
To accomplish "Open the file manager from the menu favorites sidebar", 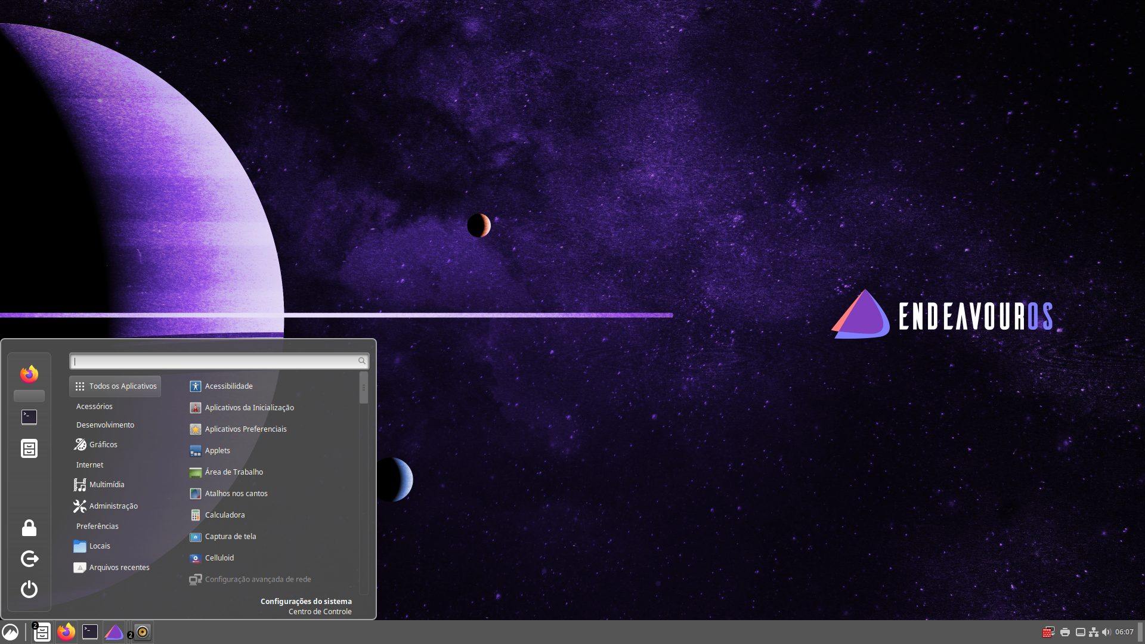I will click(29, 448).
